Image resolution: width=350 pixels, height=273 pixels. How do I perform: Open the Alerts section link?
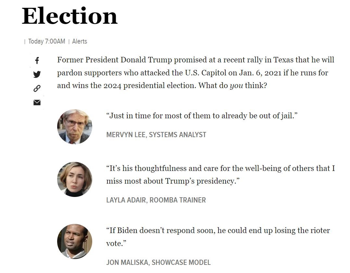coord(80,41)
